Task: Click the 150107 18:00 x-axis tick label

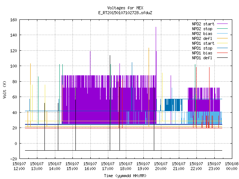Action: coord(125,166)
